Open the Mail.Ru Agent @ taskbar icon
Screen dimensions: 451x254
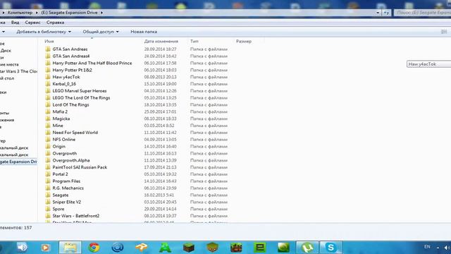coord(118,248)
